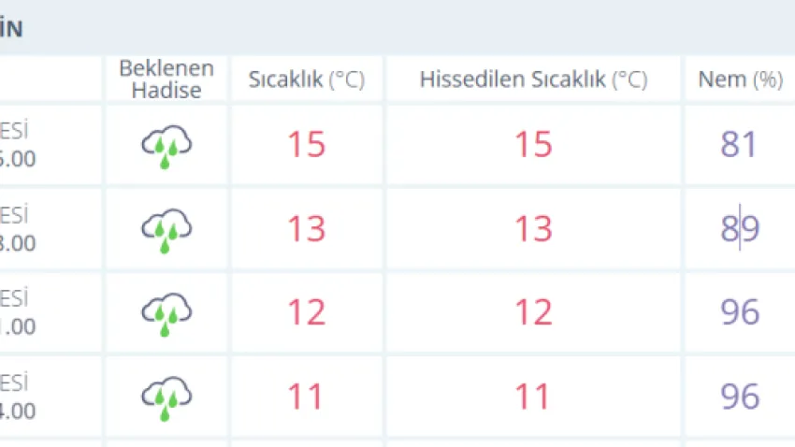This screenshot has width=795, height=447.
Task: Click the Hissedilen Sıcaklık value 12
Action: tap(533, 312)
